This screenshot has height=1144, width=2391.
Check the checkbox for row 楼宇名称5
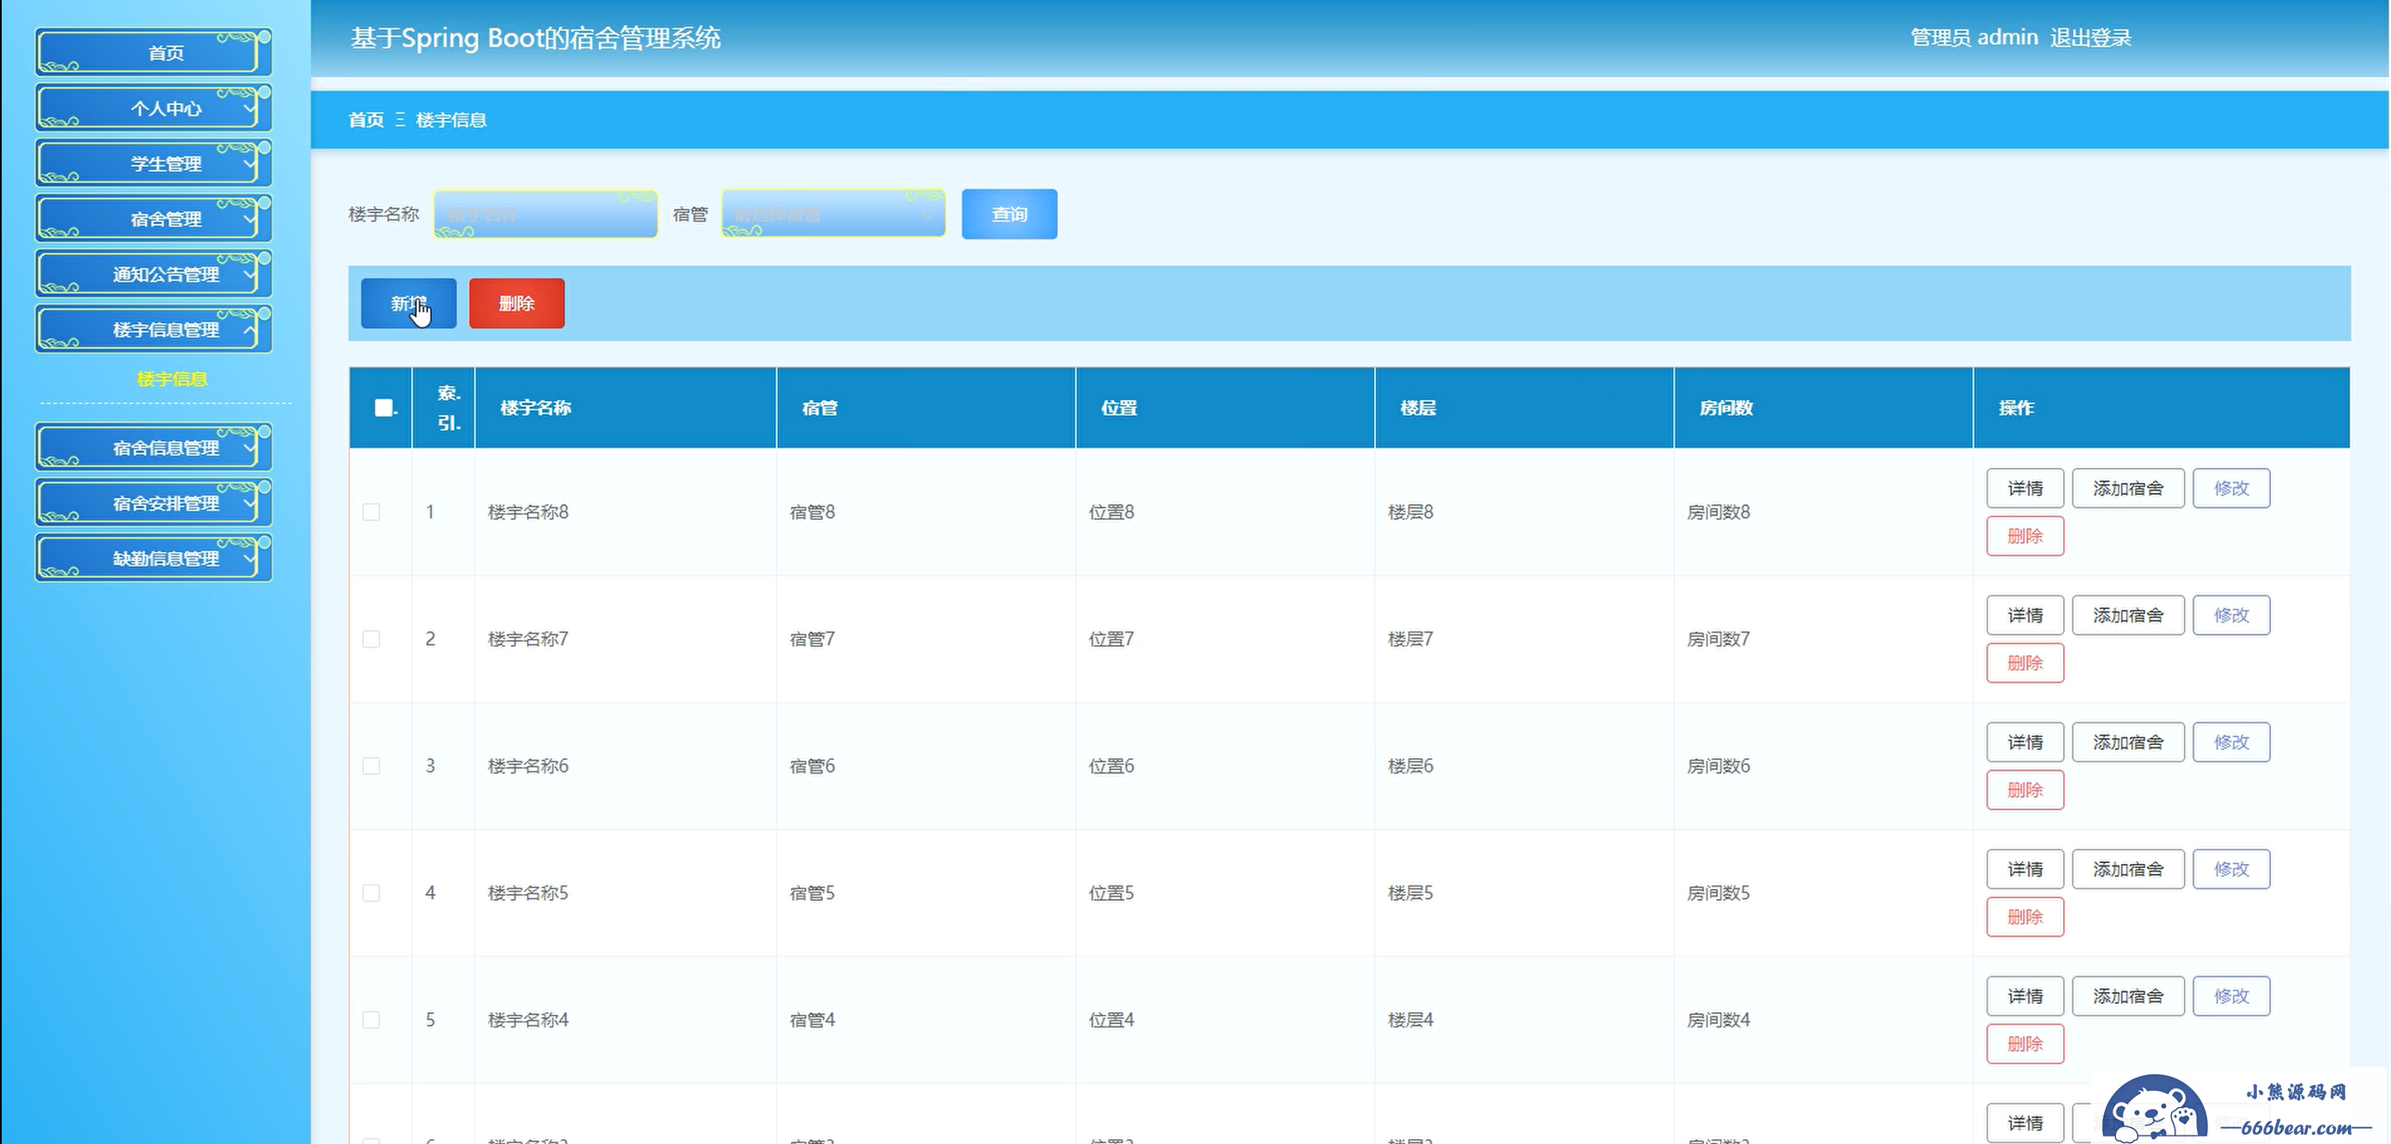372,893
